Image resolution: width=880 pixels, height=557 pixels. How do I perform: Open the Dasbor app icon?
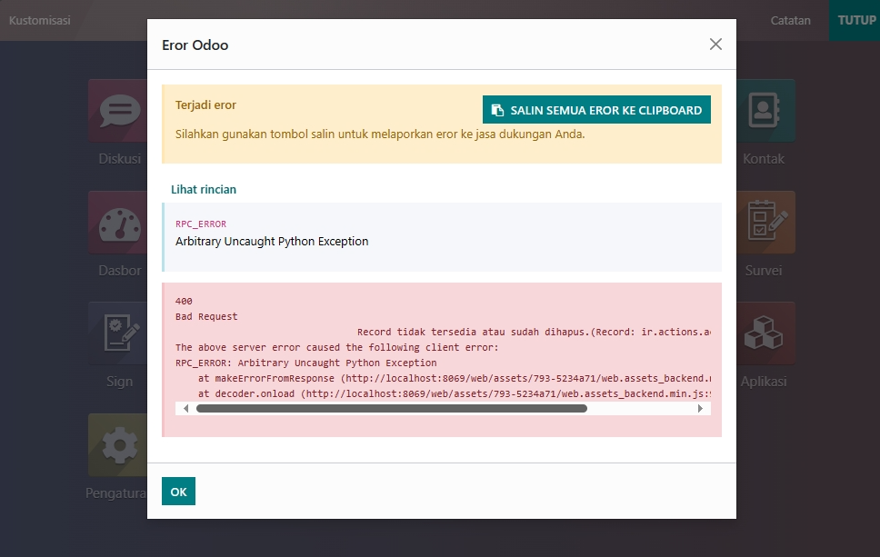click(118, 222)
